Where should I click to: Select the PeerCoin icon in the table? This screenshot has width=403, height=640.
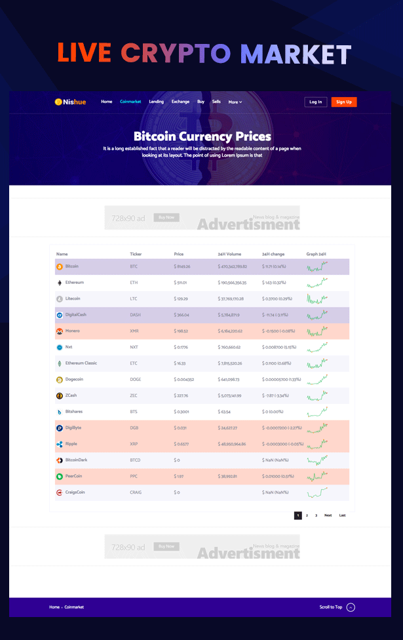point(58,476)
